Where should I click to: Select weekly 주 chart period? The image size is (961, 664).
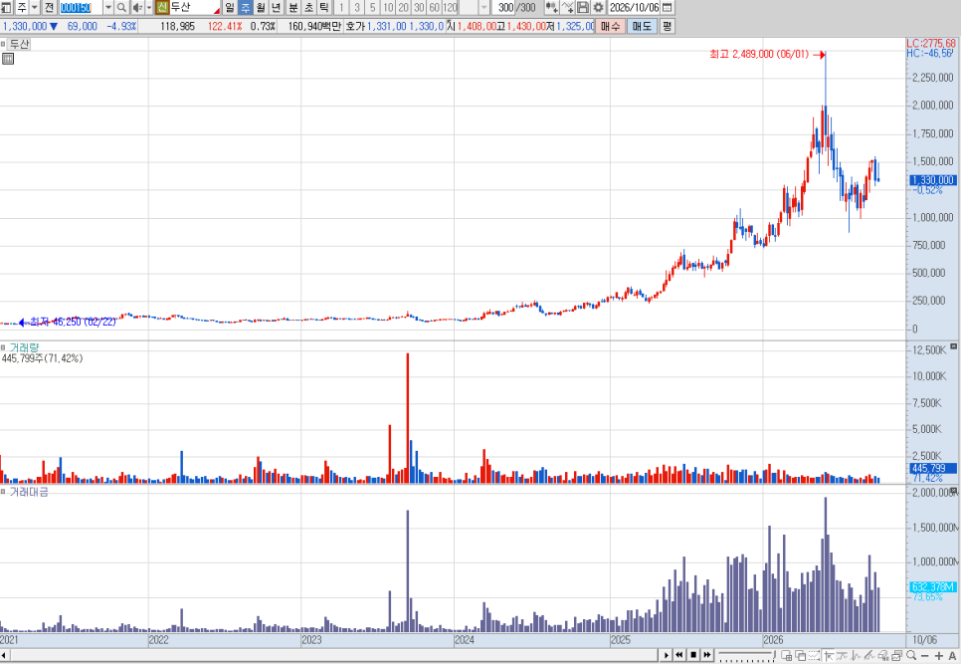(245, 7)
